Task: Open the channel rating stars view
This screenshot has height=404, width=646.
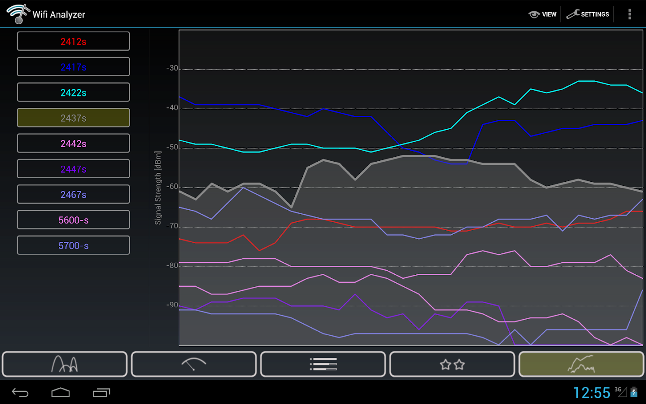Action: coord(452,364)
